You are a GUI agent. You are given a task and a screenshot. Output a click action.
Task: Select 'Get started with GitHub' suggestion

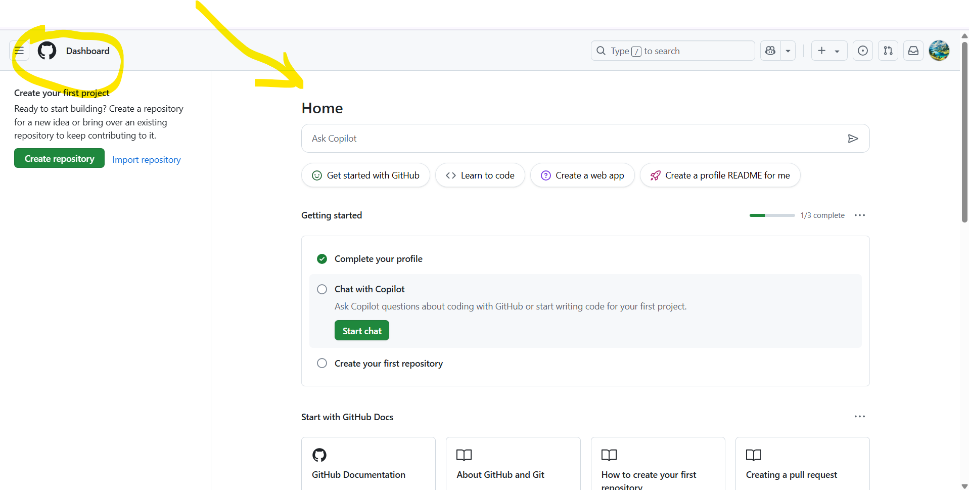click(365, 175)
